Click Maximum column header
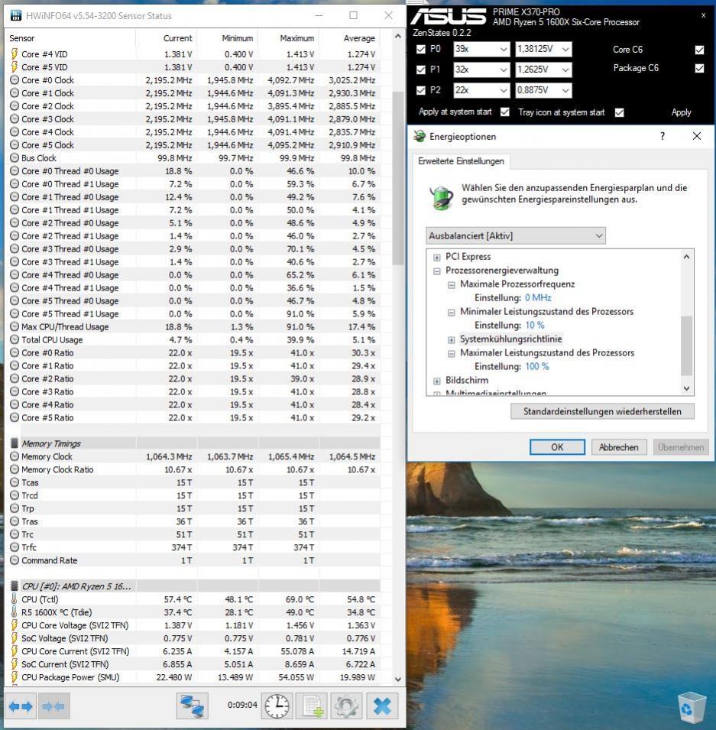This screenshot has height=730, width=716. (297, 38)
